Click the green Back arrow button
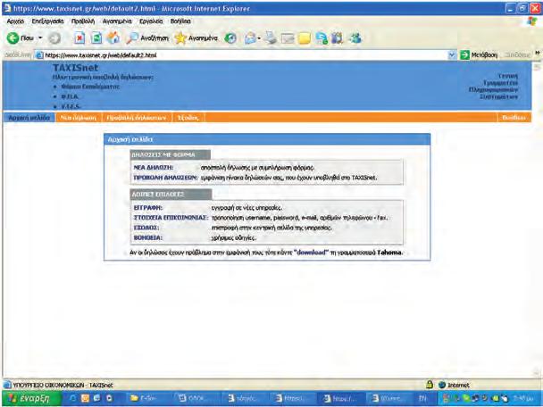The image size is (543, 407). pyautogui.click(x=13, y=37)
